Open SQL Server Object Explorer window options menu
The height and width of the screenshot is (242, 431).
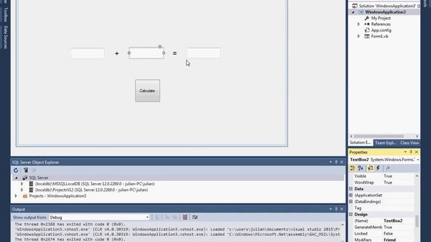coord(331,162)
